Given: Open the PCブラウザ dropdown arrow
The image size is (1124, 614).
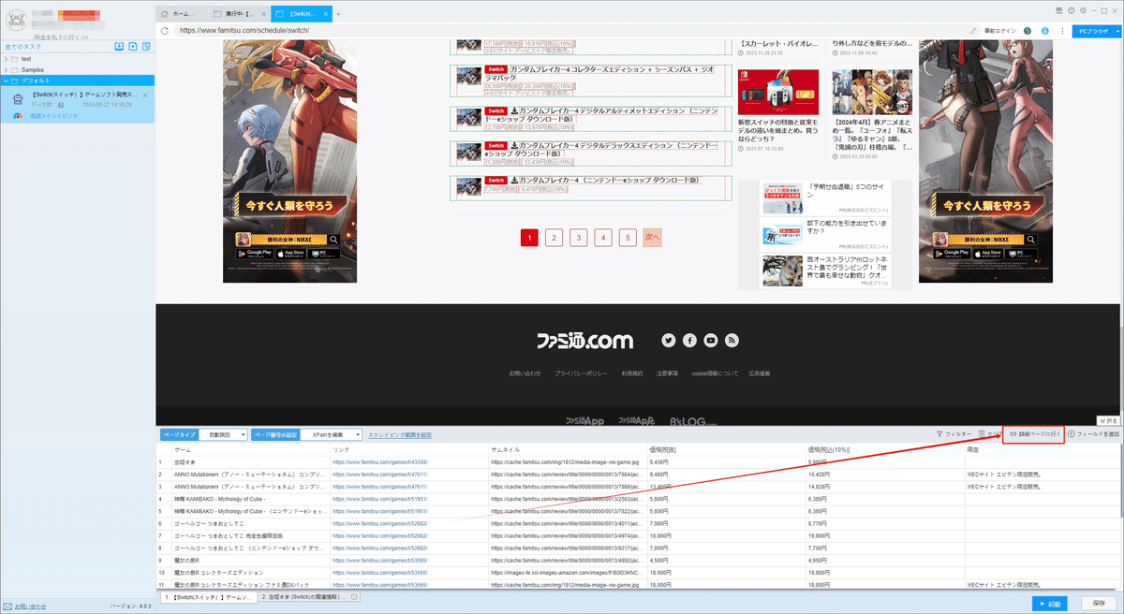Looking at the screenshot, I should point(1116,31).
